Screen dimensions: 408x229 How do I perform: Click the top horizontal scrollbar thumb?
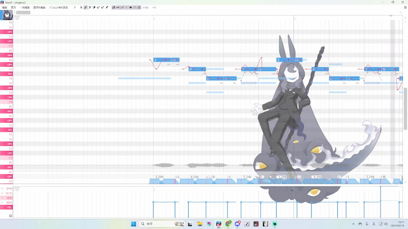(x=23, y=12)
